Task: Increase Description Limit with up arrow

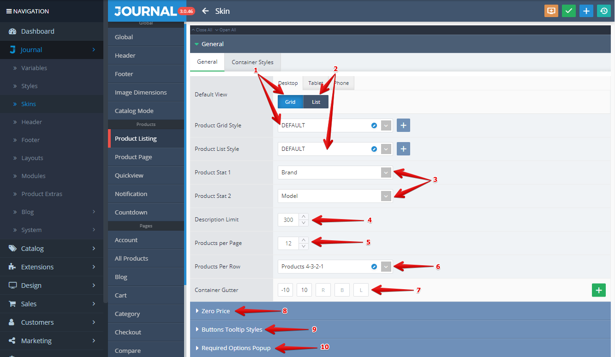Action: tap(304, 216)
